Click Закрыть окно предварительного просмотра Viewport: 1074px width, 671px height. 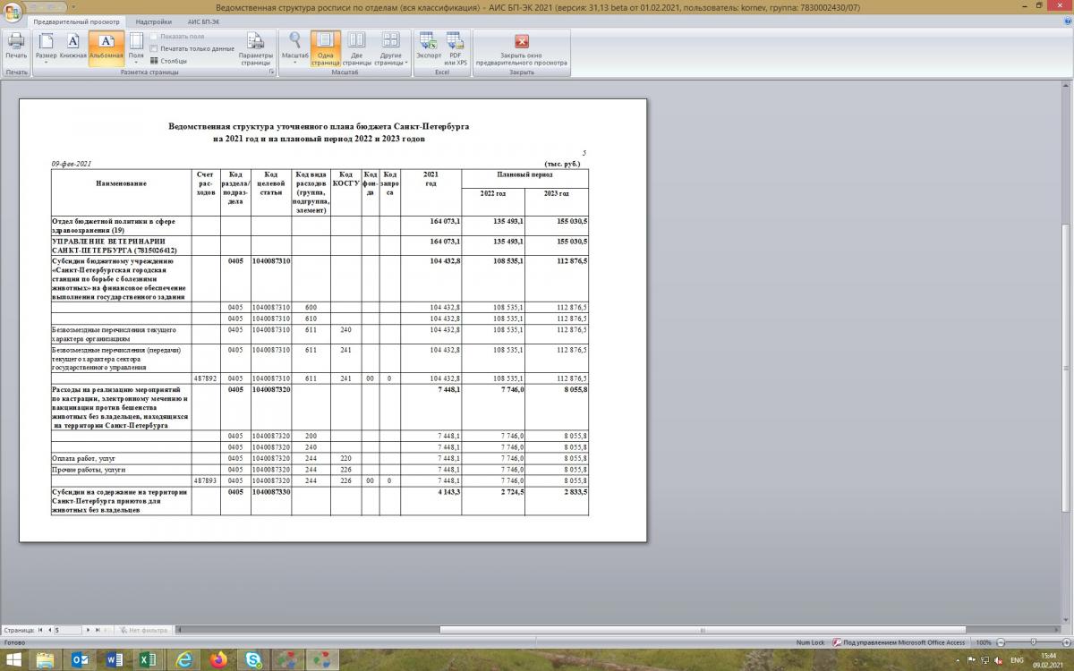pos(521,47)
